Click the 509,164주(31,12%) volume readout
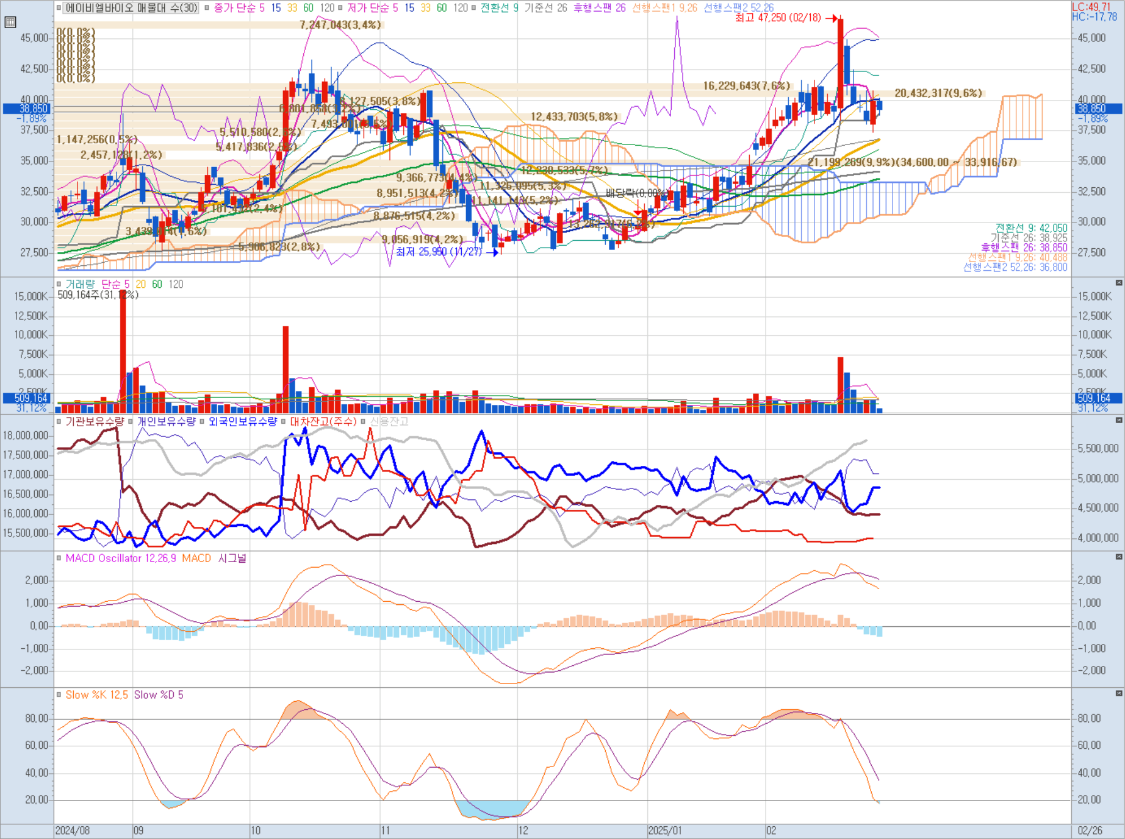 coord(98,295)
